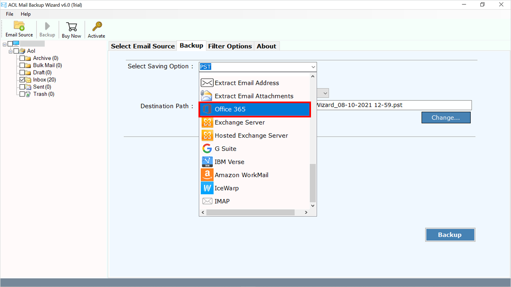Click the Bulk Mail folder icon
Image resolution: width=511 pixels, height=287 pixels.
28,65
